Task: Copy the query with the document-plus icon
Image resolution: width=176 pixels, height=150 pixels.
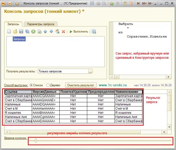Action: tap(39, 31)
